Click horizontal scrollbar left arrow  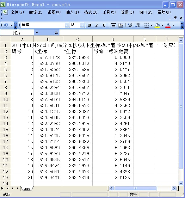click(111, 189)
